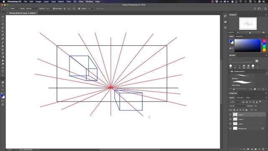Select the Hand tool
268x151 pixels.
click(3, 82)
